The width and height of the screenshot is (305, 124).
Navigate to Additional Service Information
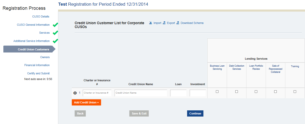coord(32,41)
